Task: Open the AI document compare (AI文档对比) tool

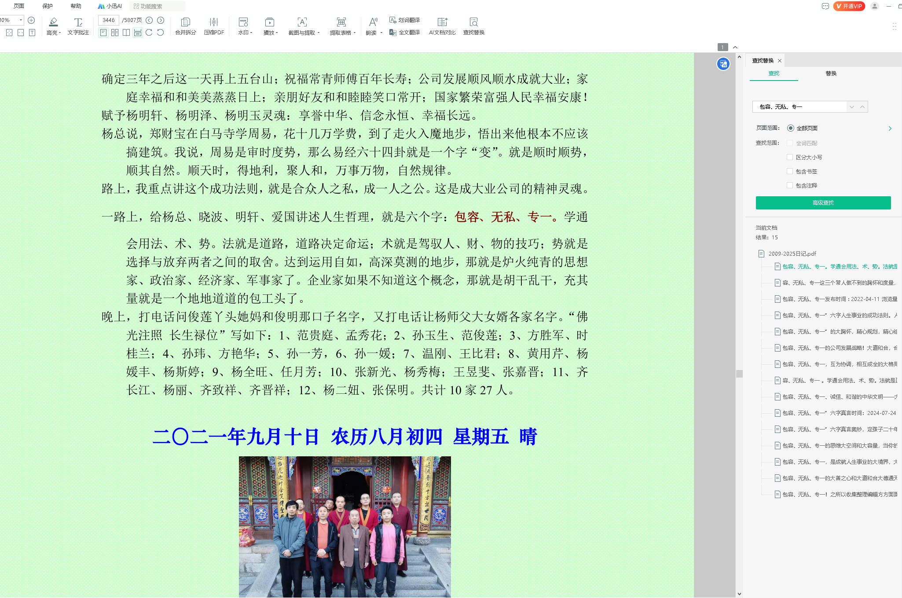Action: (x=442, y=22)
